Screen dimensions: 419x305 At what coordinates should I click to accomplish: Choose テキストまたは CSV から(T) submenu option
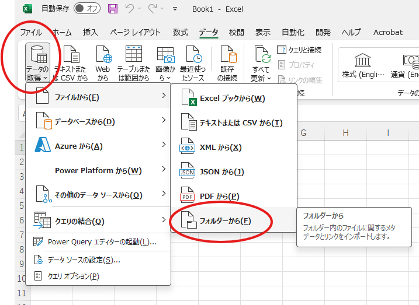[234, 123]
